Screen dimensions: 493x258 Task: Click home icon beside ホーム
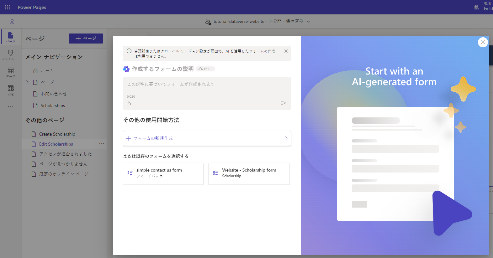[x=35, y=71]
